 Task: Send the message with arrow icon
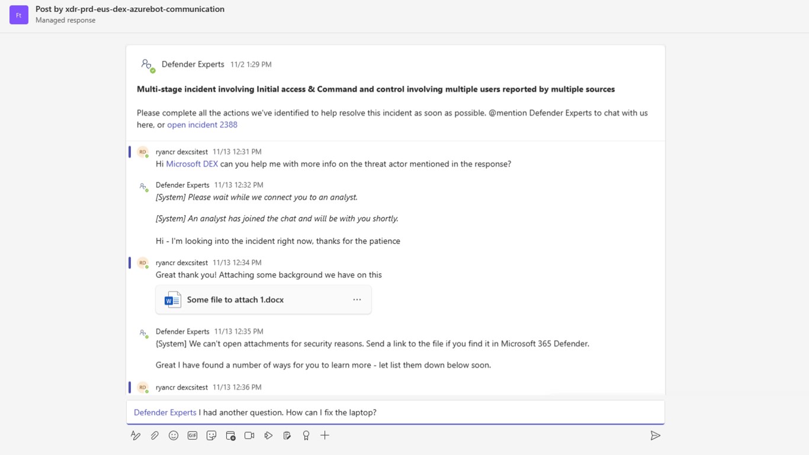pyautogui.click(x=655, y=435)
